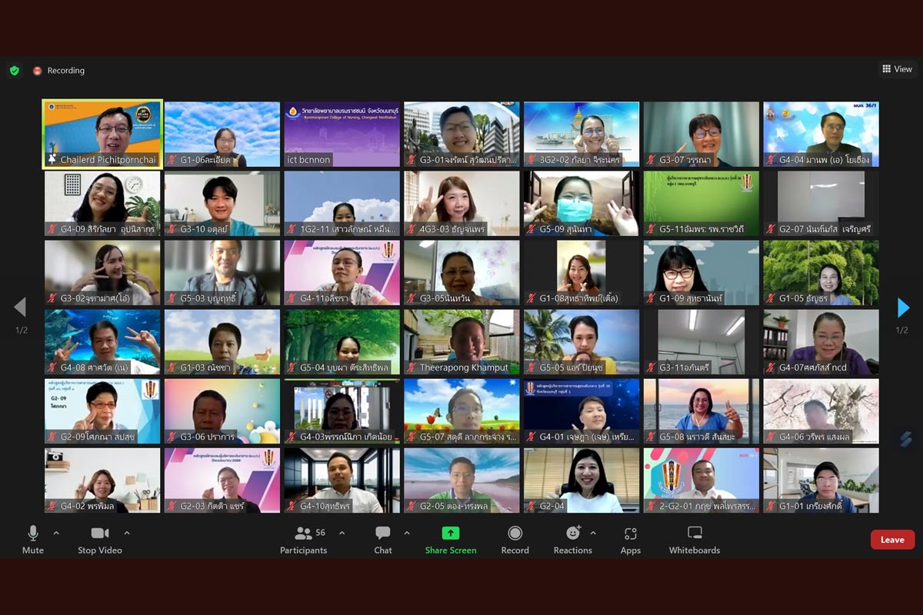Viewport: 923px width, 615px height.
Task: Select Chailerd Pichitpornchai's video tile
Action: click(x=102, y=135)
